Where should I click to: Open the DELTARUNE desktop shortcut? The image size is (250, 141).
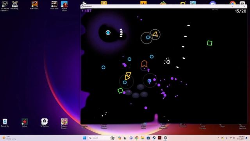coord(5,6)
